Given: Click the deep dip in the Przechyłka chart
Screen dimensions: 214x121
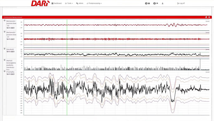Looking at the screenshot, I should 173,101.
